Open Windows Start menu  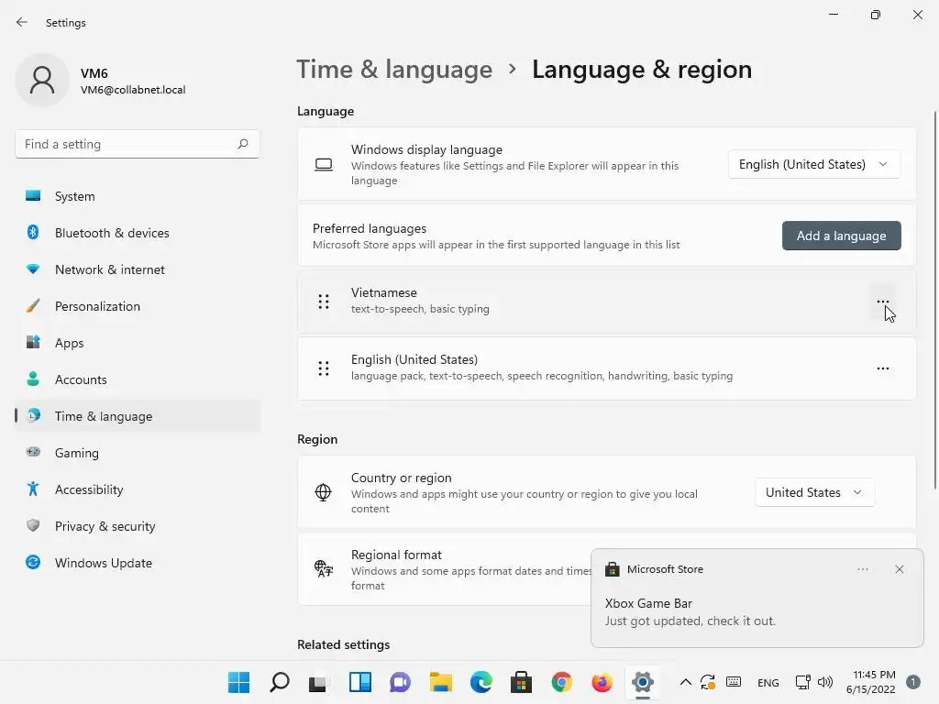pos(239,682)
